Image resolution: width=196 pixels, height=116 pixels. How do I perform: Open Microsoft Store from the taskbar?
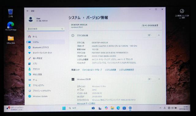pos(124,108)
